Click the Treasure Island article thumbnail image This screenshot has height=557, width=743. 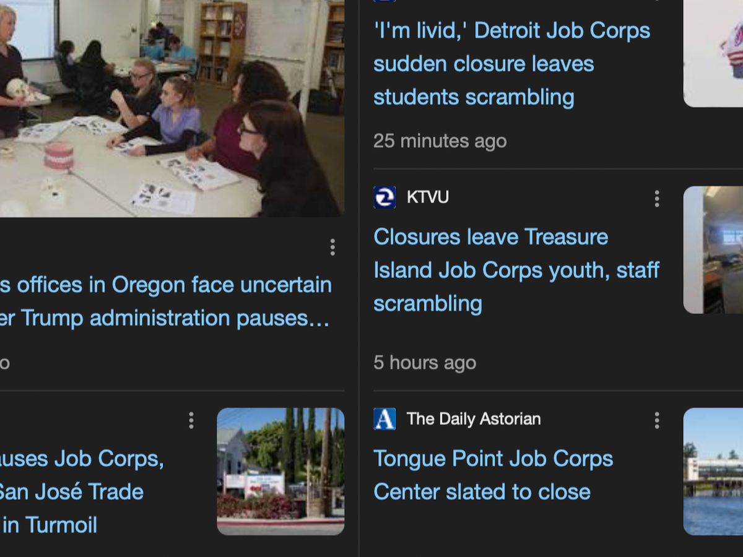[x=713, y=249]
